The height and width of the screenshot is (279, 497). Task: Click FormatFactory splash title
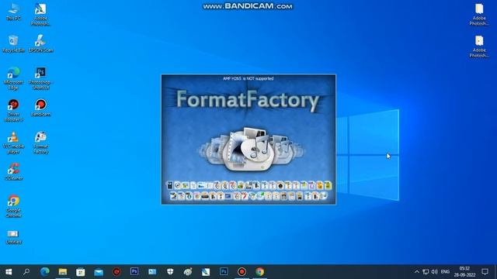[248, 100]
